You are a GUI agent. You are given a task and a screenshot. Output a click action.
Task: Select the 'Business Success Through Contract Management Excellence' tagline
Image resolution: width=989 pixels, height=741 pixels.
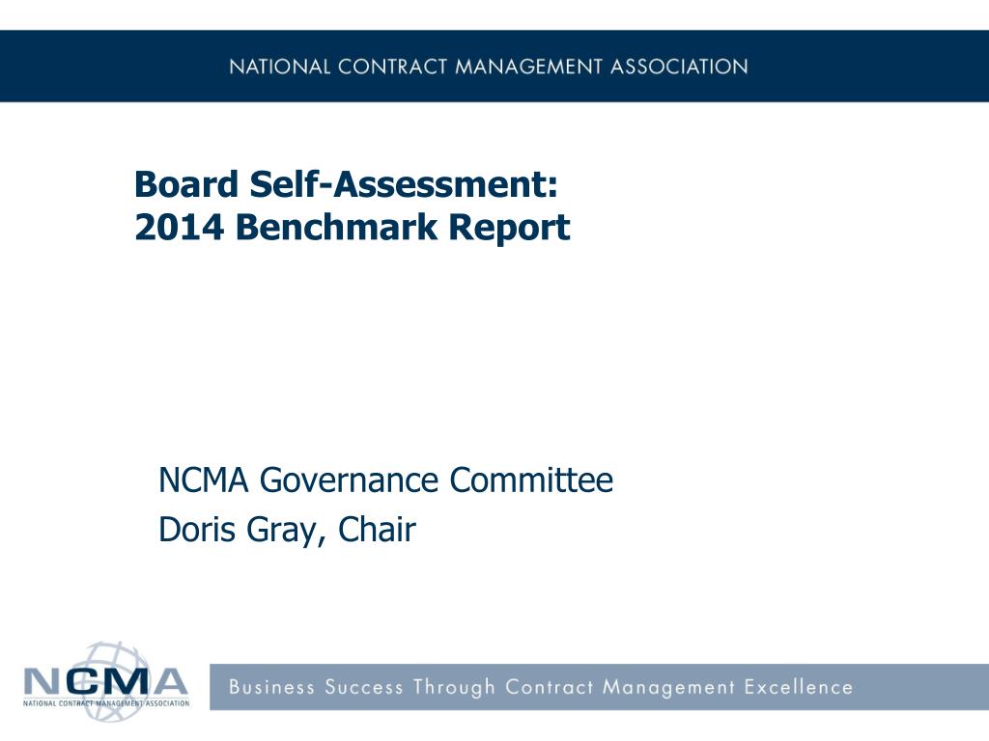[541, 687]
